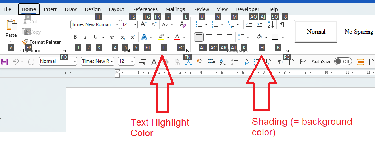Viewport: 375px width, 156px height.
Task: Open the Times New Roman font dropdown in ribbon
Action: [x=95, y=24]
